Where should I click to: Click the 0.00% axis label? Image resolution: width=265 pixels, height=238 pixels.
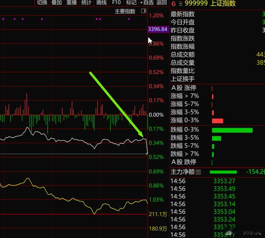point(156,115)
